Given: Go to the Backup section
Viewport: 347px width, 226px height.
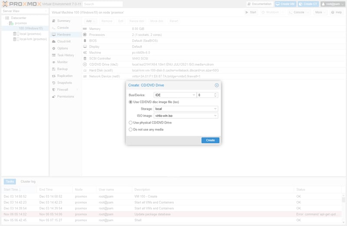Looking at the screenshot, I should coord(62,69).
